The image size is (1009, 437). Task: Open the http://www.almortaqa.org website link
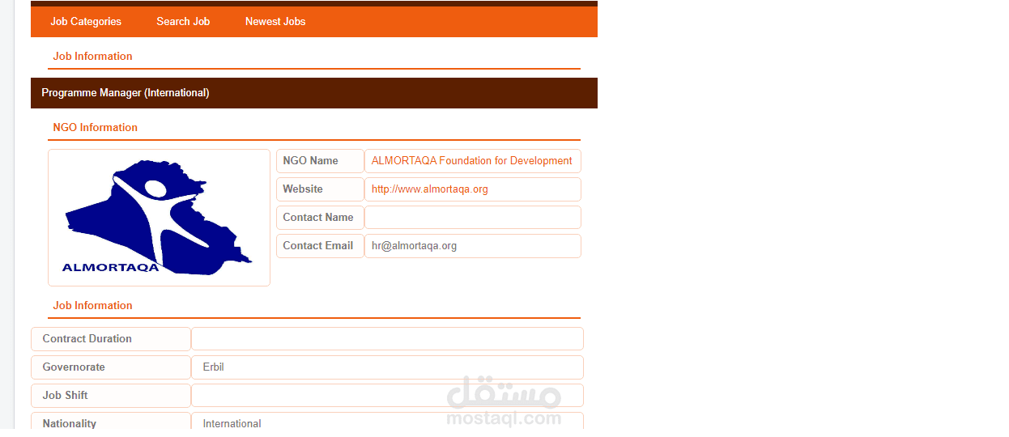pyautogui.click(x=430, y=189)
